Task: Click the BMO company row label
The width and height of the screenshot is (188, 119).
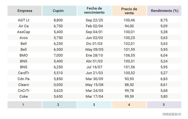Action: 24,55
